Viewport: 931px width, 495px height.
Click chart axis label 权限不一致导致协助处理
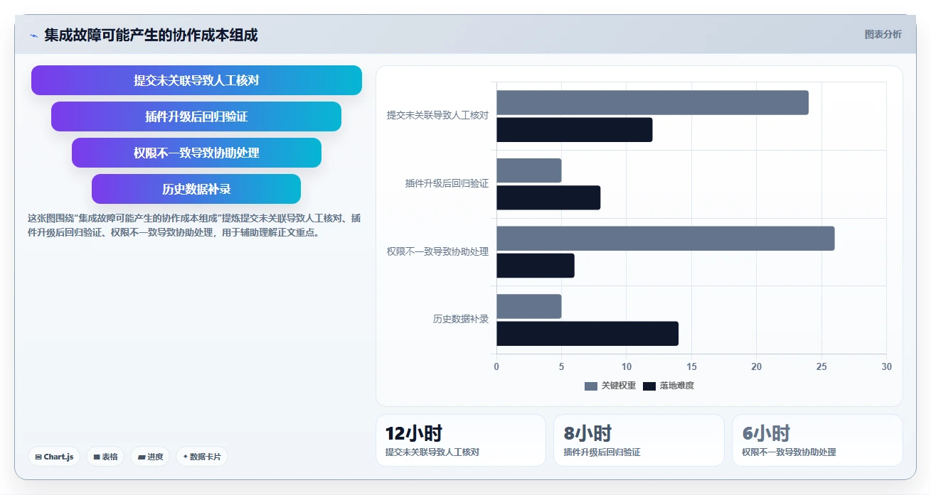[437, 251]
